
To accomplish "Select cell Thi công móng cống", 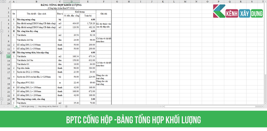I will coord(36,20).
